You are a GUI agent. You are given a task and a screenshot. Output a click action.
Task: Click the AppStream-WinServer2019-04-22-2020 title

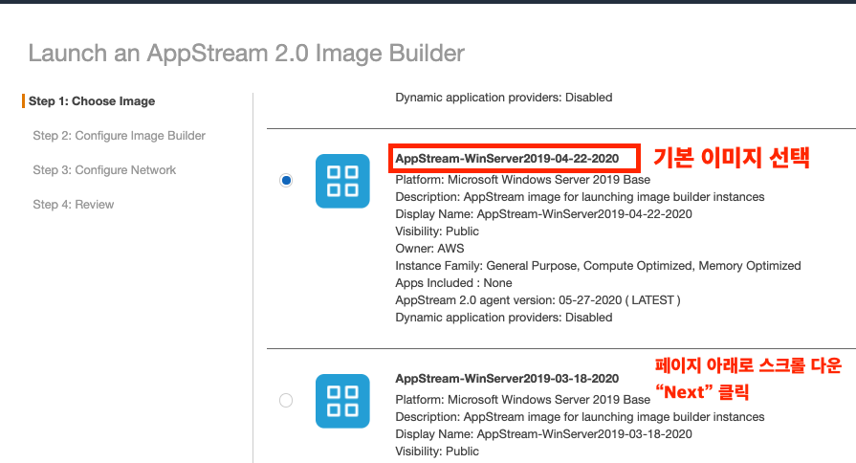click(507, 159)
